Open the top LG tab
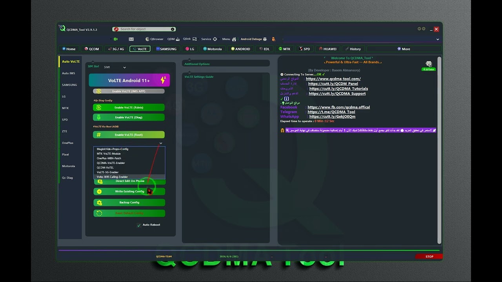502x282 pixels. click(190, 49)
